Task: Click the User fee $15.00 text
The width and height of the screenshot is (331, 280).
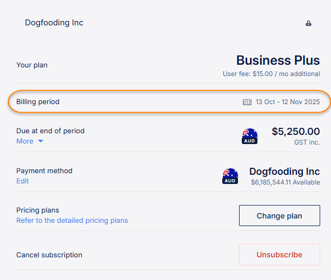Action: 271,73
